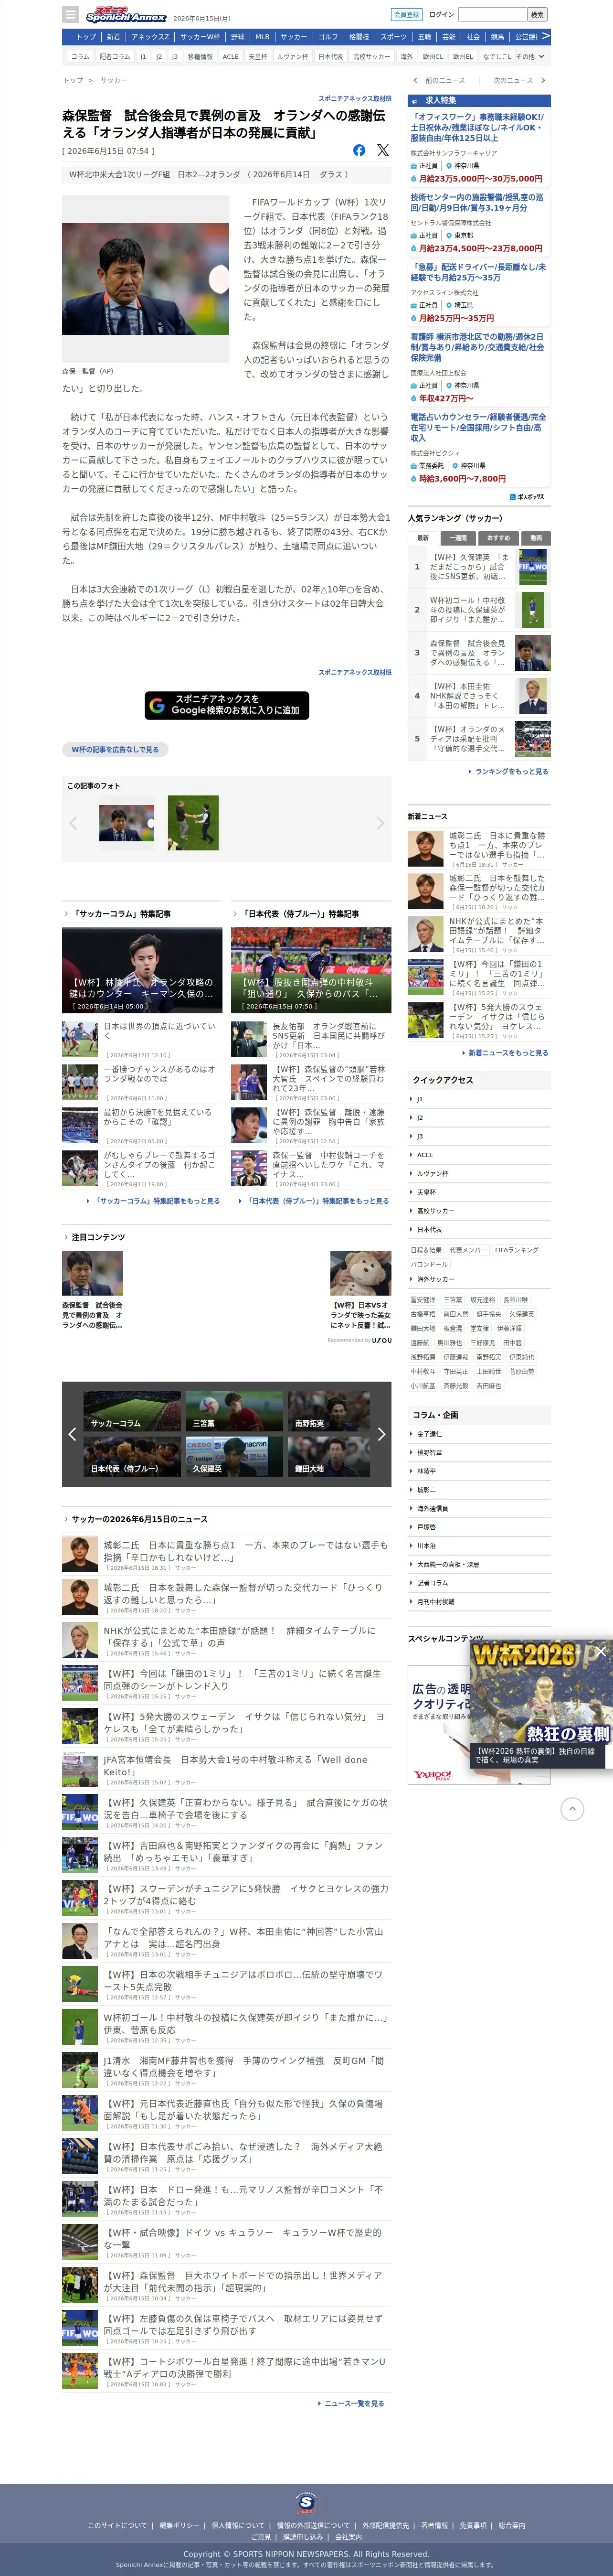Open アネックスZ in main navigation
Screen dimensions: 613x2576
point(150,37)
